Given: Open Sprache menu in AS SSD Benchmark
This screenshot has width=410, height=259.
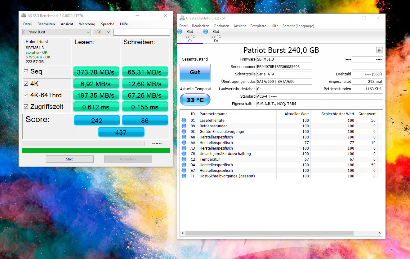Looking at the screenshot, I should point(108,24).
